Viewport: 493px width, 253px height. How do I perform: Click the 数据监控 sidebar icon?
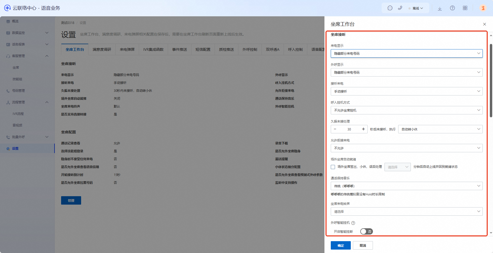[x=8, y=33]
